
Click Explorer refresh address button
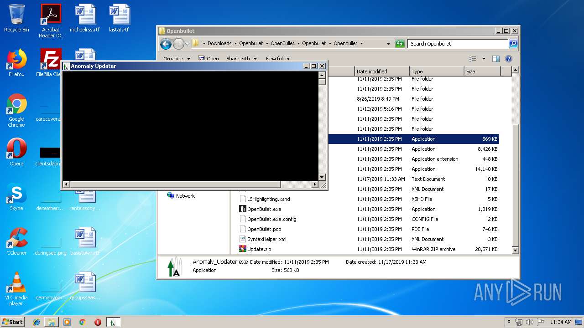(400, 44)
